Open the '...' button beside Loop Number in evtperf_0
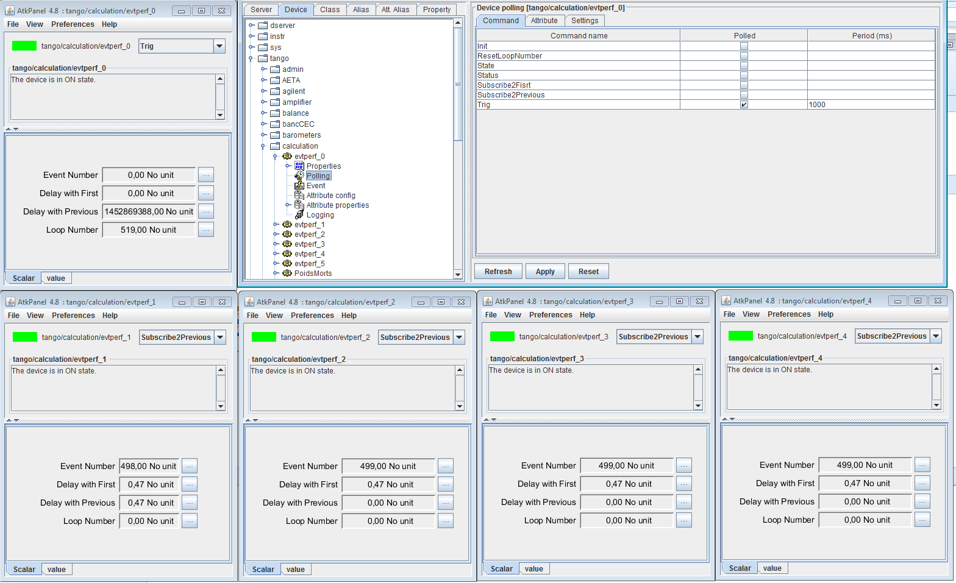Image resolution: width=956 pixels, height=583 pixels. (x=206, y=230)
